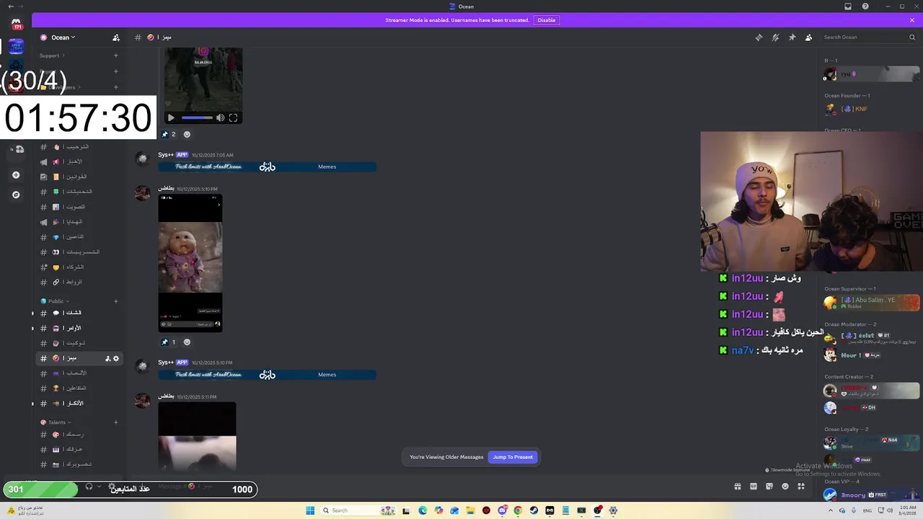
Task: Click pin reaction with count 2
Action: coord(169,134)
